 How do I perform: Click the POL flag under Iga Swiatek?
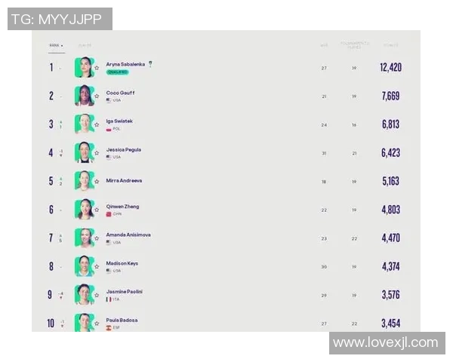click(109, 129)
